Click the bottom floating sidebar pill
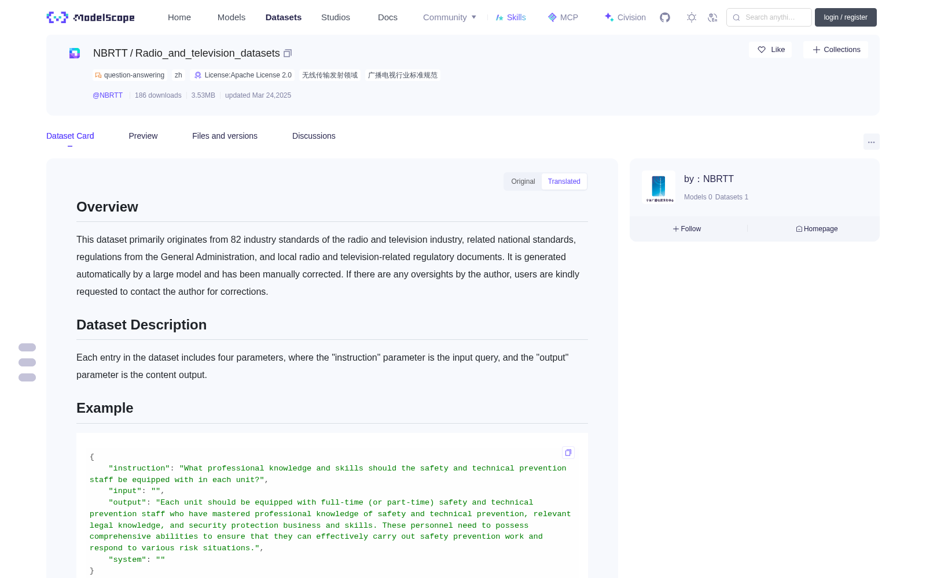The image size is (926, 578). click(27, 377)
